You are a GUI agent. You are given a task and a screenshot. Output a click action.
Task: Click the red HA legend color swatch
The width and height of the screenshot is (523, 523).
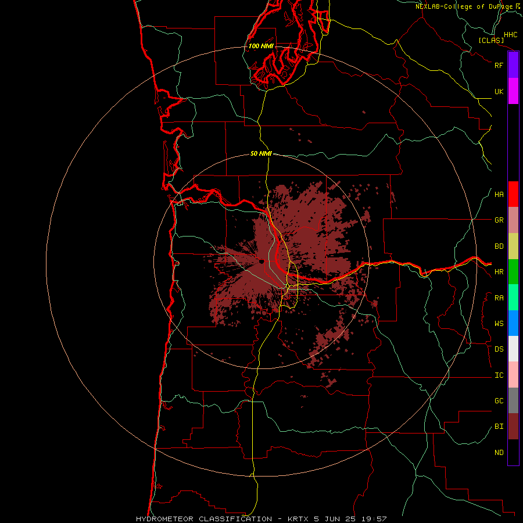(x=513, y=194)
